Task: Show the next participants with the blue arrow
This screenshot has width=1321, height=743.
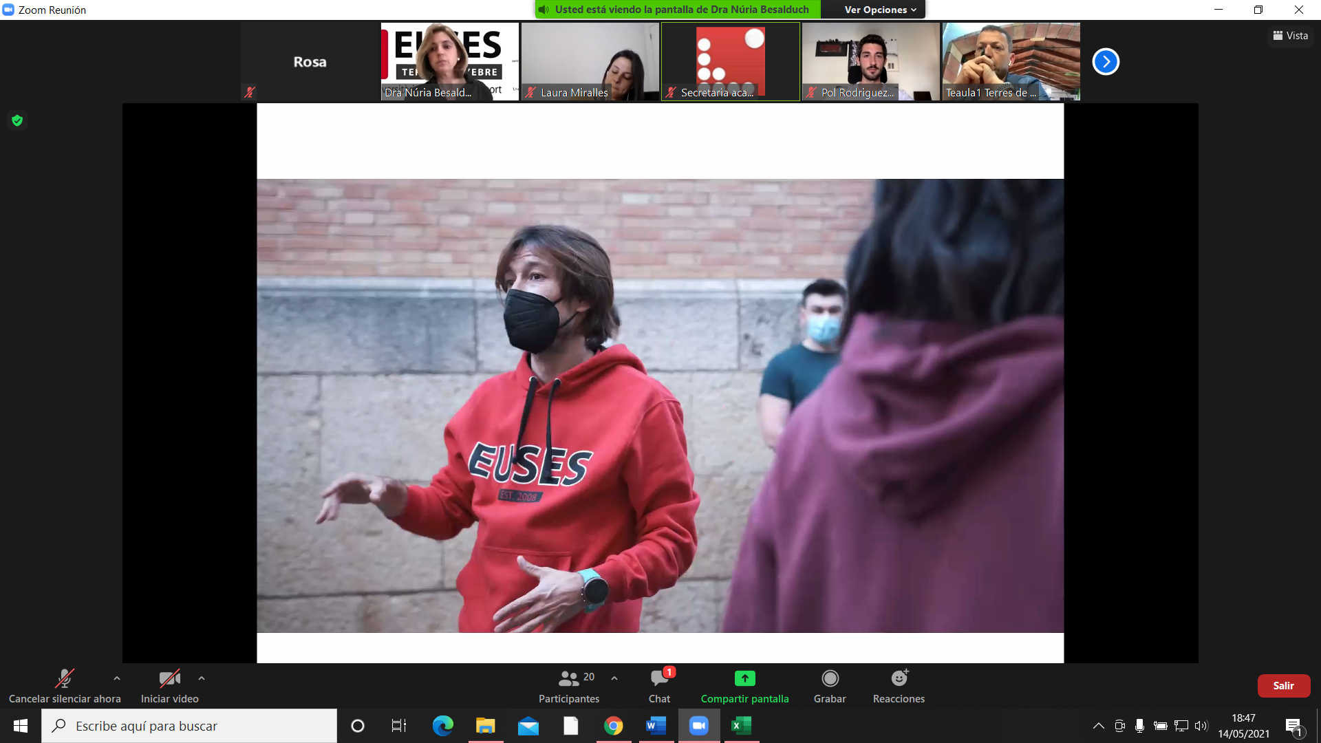Action: coord(1106,62)
